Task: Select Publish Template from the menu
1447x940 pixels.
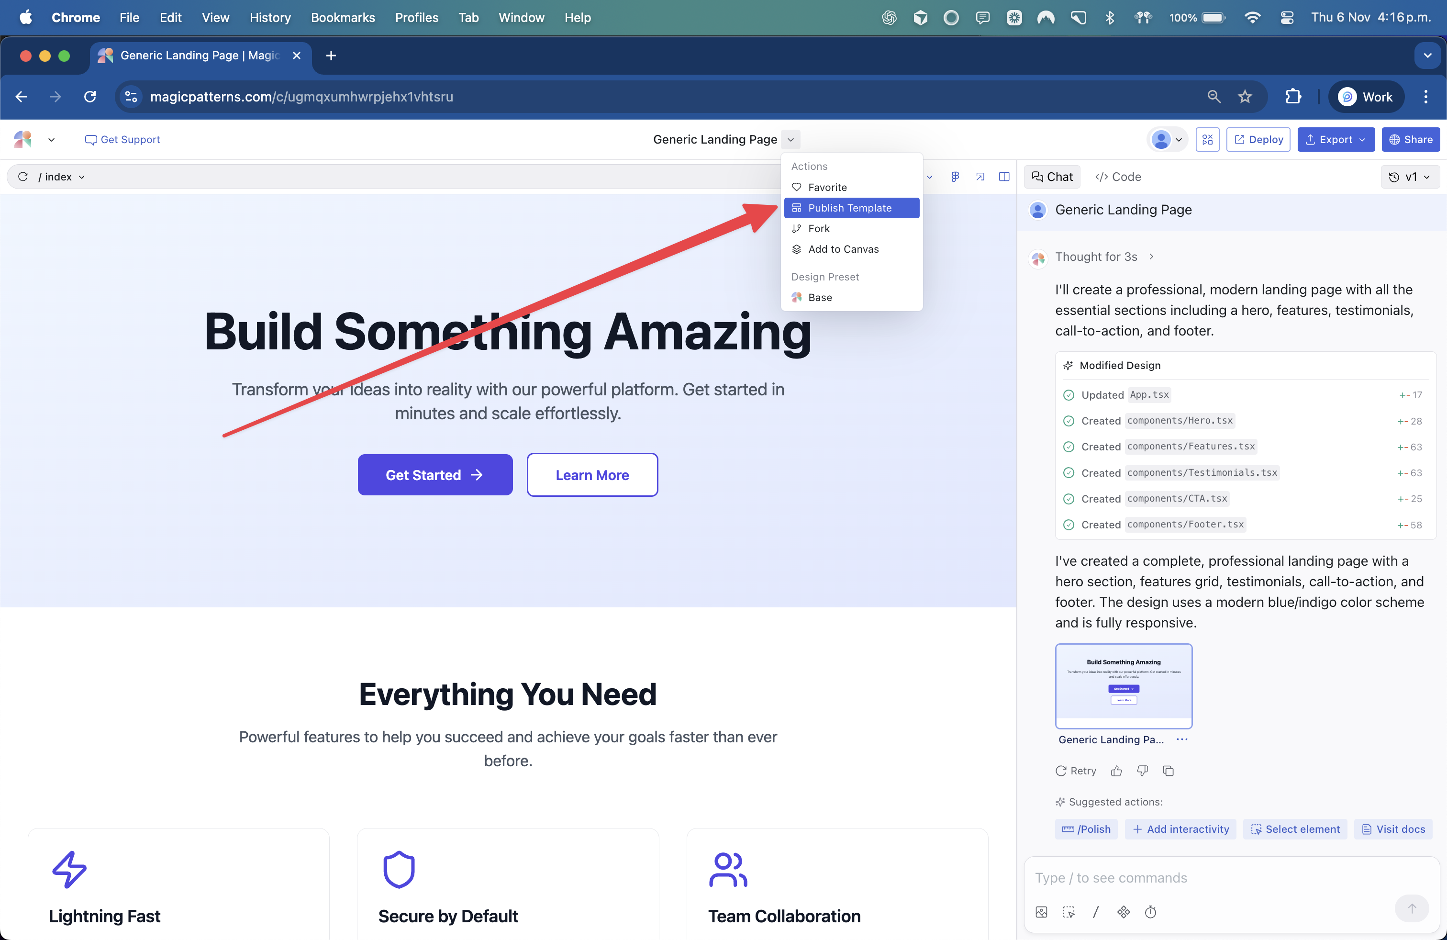Action: coord(850,208)
